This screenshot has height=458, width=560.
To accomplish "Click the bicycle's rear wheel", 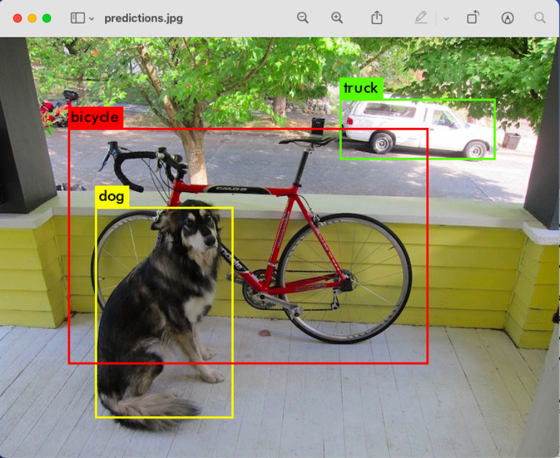I will click(345, 279).
